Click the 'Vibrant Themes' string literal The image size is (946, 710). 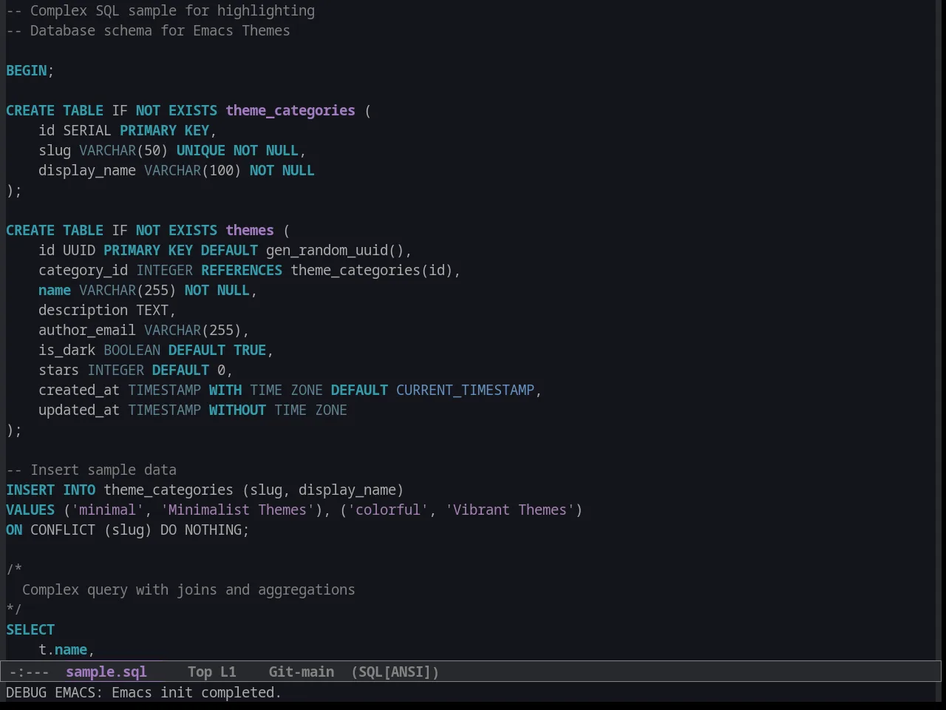pos(510,510)
